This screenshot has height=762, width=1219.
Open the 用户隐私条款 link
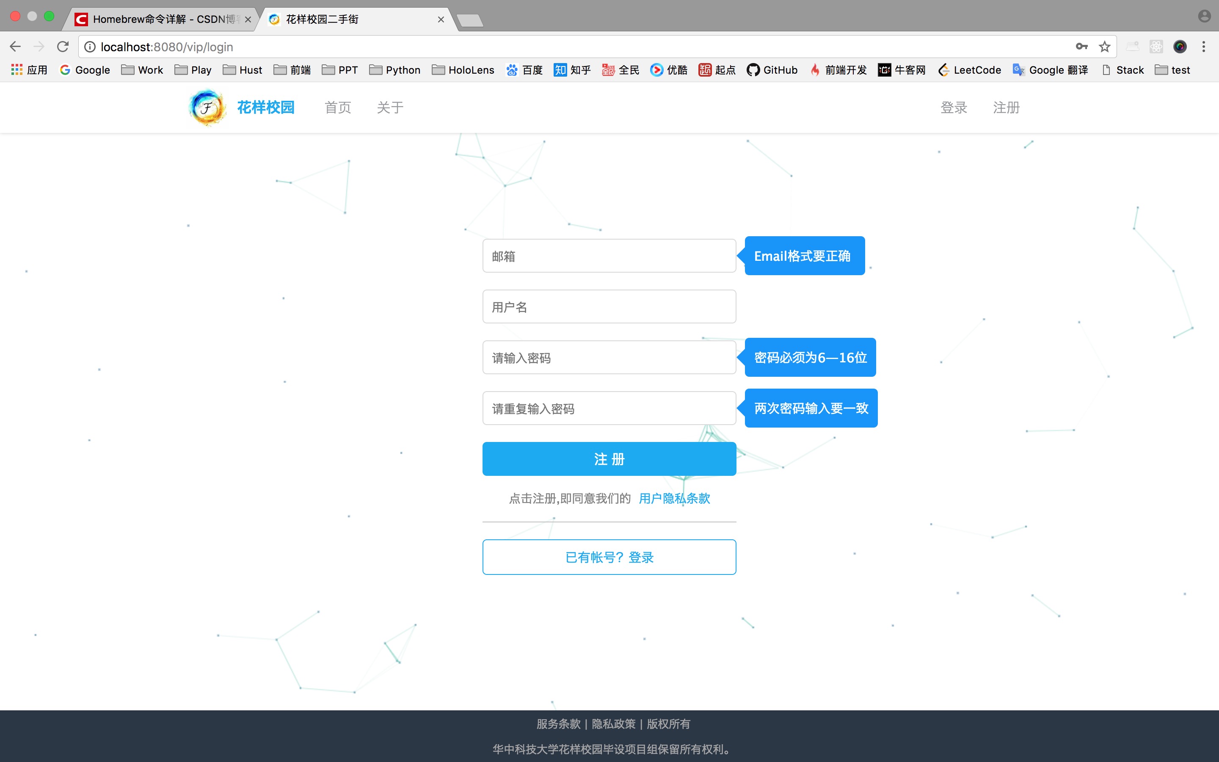point(674,498)
